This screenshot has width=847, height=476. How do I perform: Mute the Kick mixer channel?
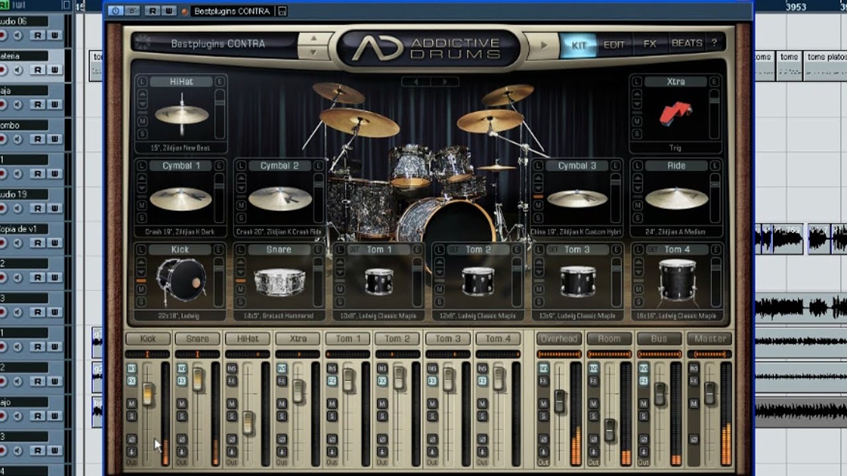pos(132,404)
